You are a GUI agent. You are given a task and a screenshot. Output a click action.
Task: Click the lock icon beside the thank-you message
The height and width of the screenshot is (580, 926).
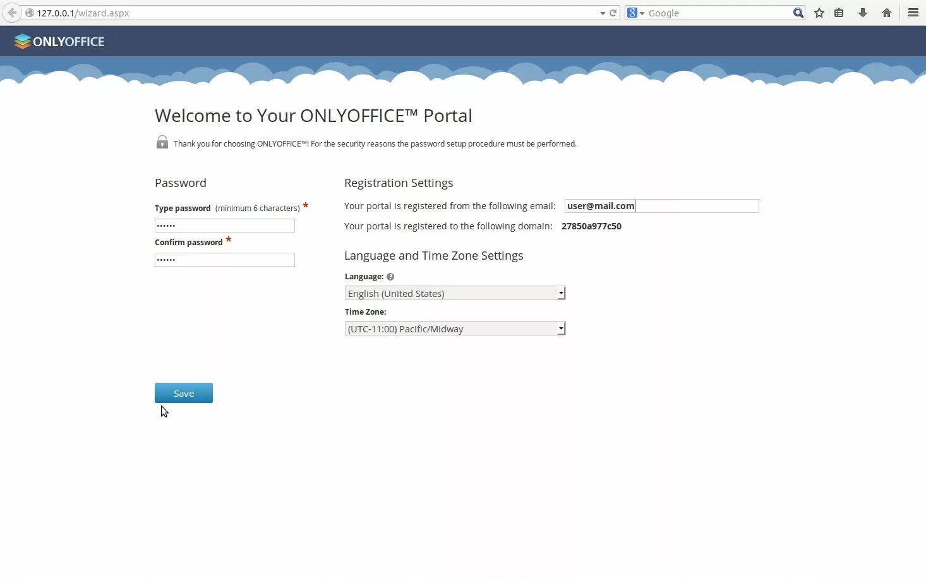coord(162,142)
